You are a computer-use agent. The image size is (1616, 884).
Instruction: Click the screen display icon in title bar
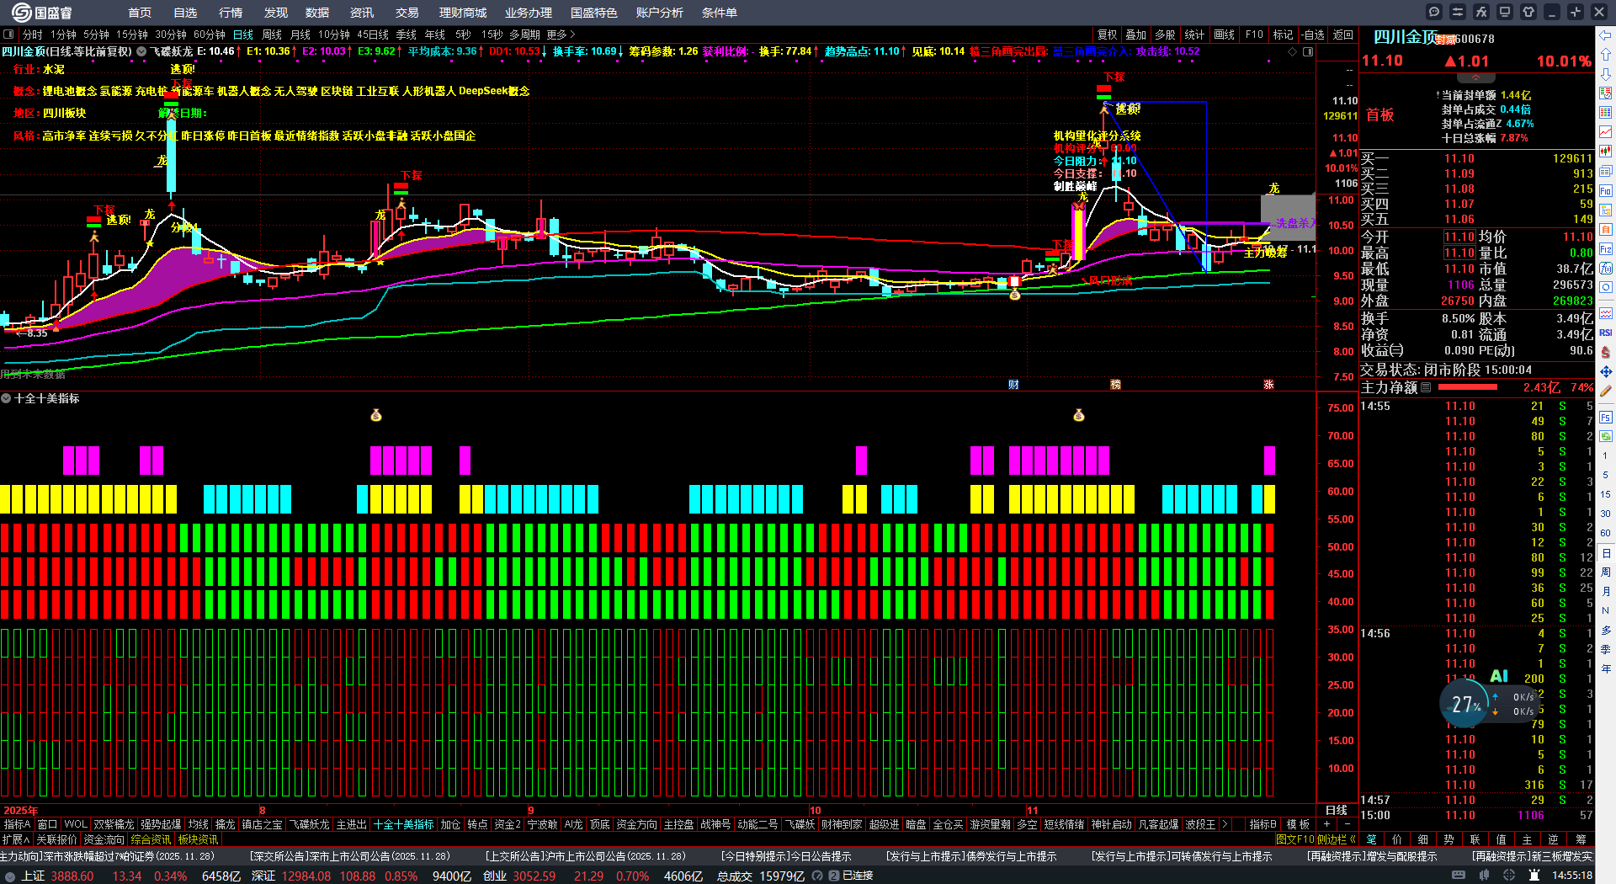click(1505, 12)
